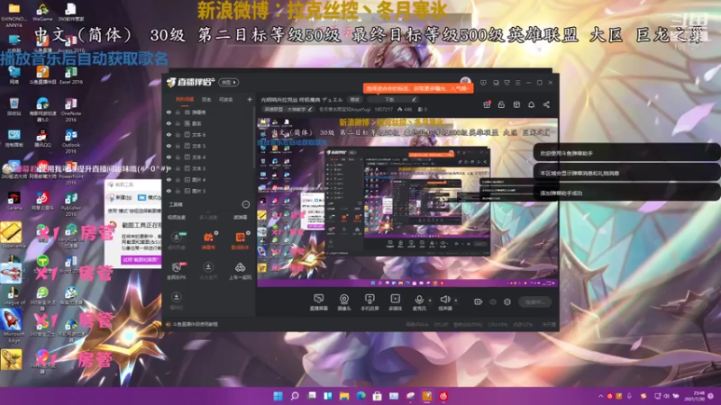
Task: Open the message icon in title bar
Action: coord(483,83)
